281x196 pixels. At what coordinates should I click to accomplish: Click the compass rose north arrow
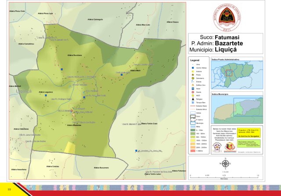225,164
